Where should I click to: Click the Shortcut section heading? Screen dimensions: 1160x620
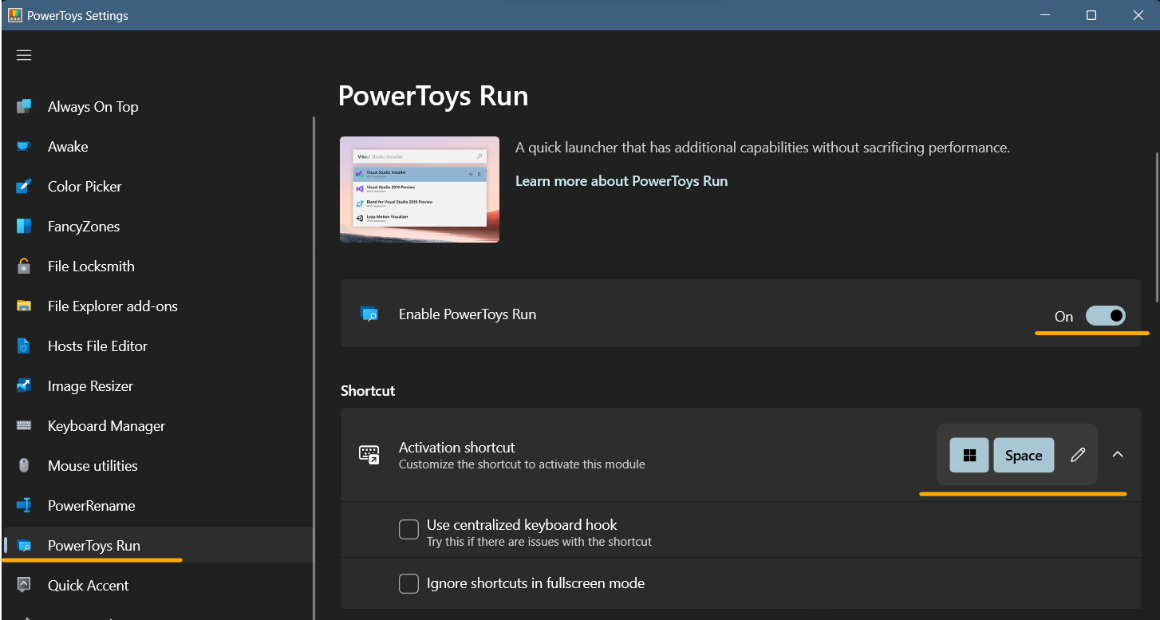[368, 390]
